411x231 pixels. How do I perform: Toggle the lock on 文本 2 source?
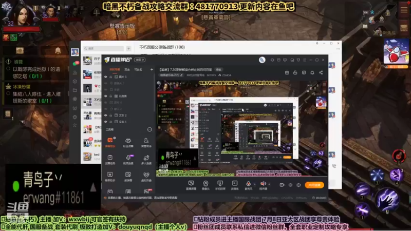coord(111,115)
